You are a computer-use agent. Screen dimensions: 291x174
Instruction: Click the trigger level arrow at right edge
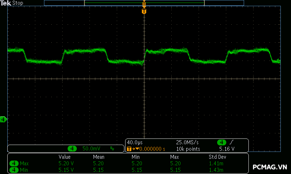279,61
